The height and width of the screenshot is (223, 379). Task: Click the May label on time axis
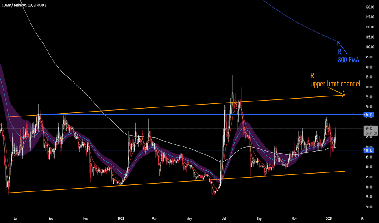189,219
